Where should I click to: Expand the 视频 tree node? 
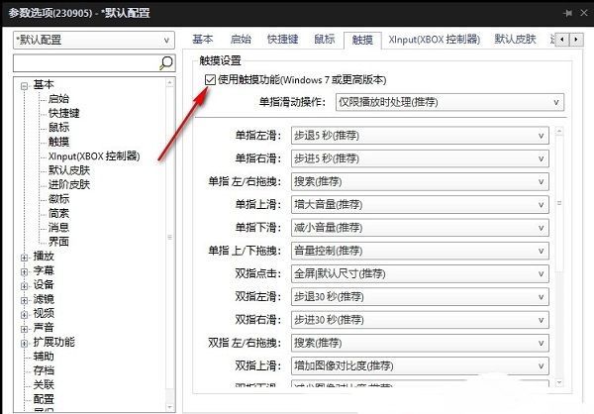click(x=25, y=315)
